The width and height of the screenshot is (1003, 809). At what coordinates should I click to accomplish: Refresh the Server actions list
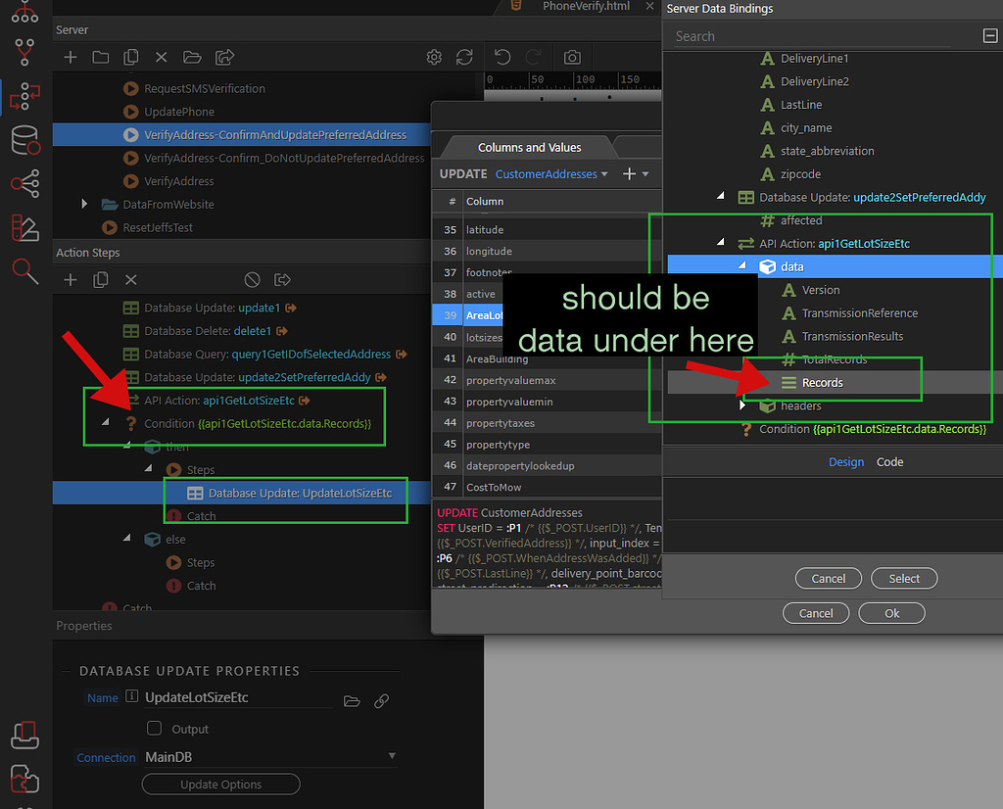(x=464, y=58)
